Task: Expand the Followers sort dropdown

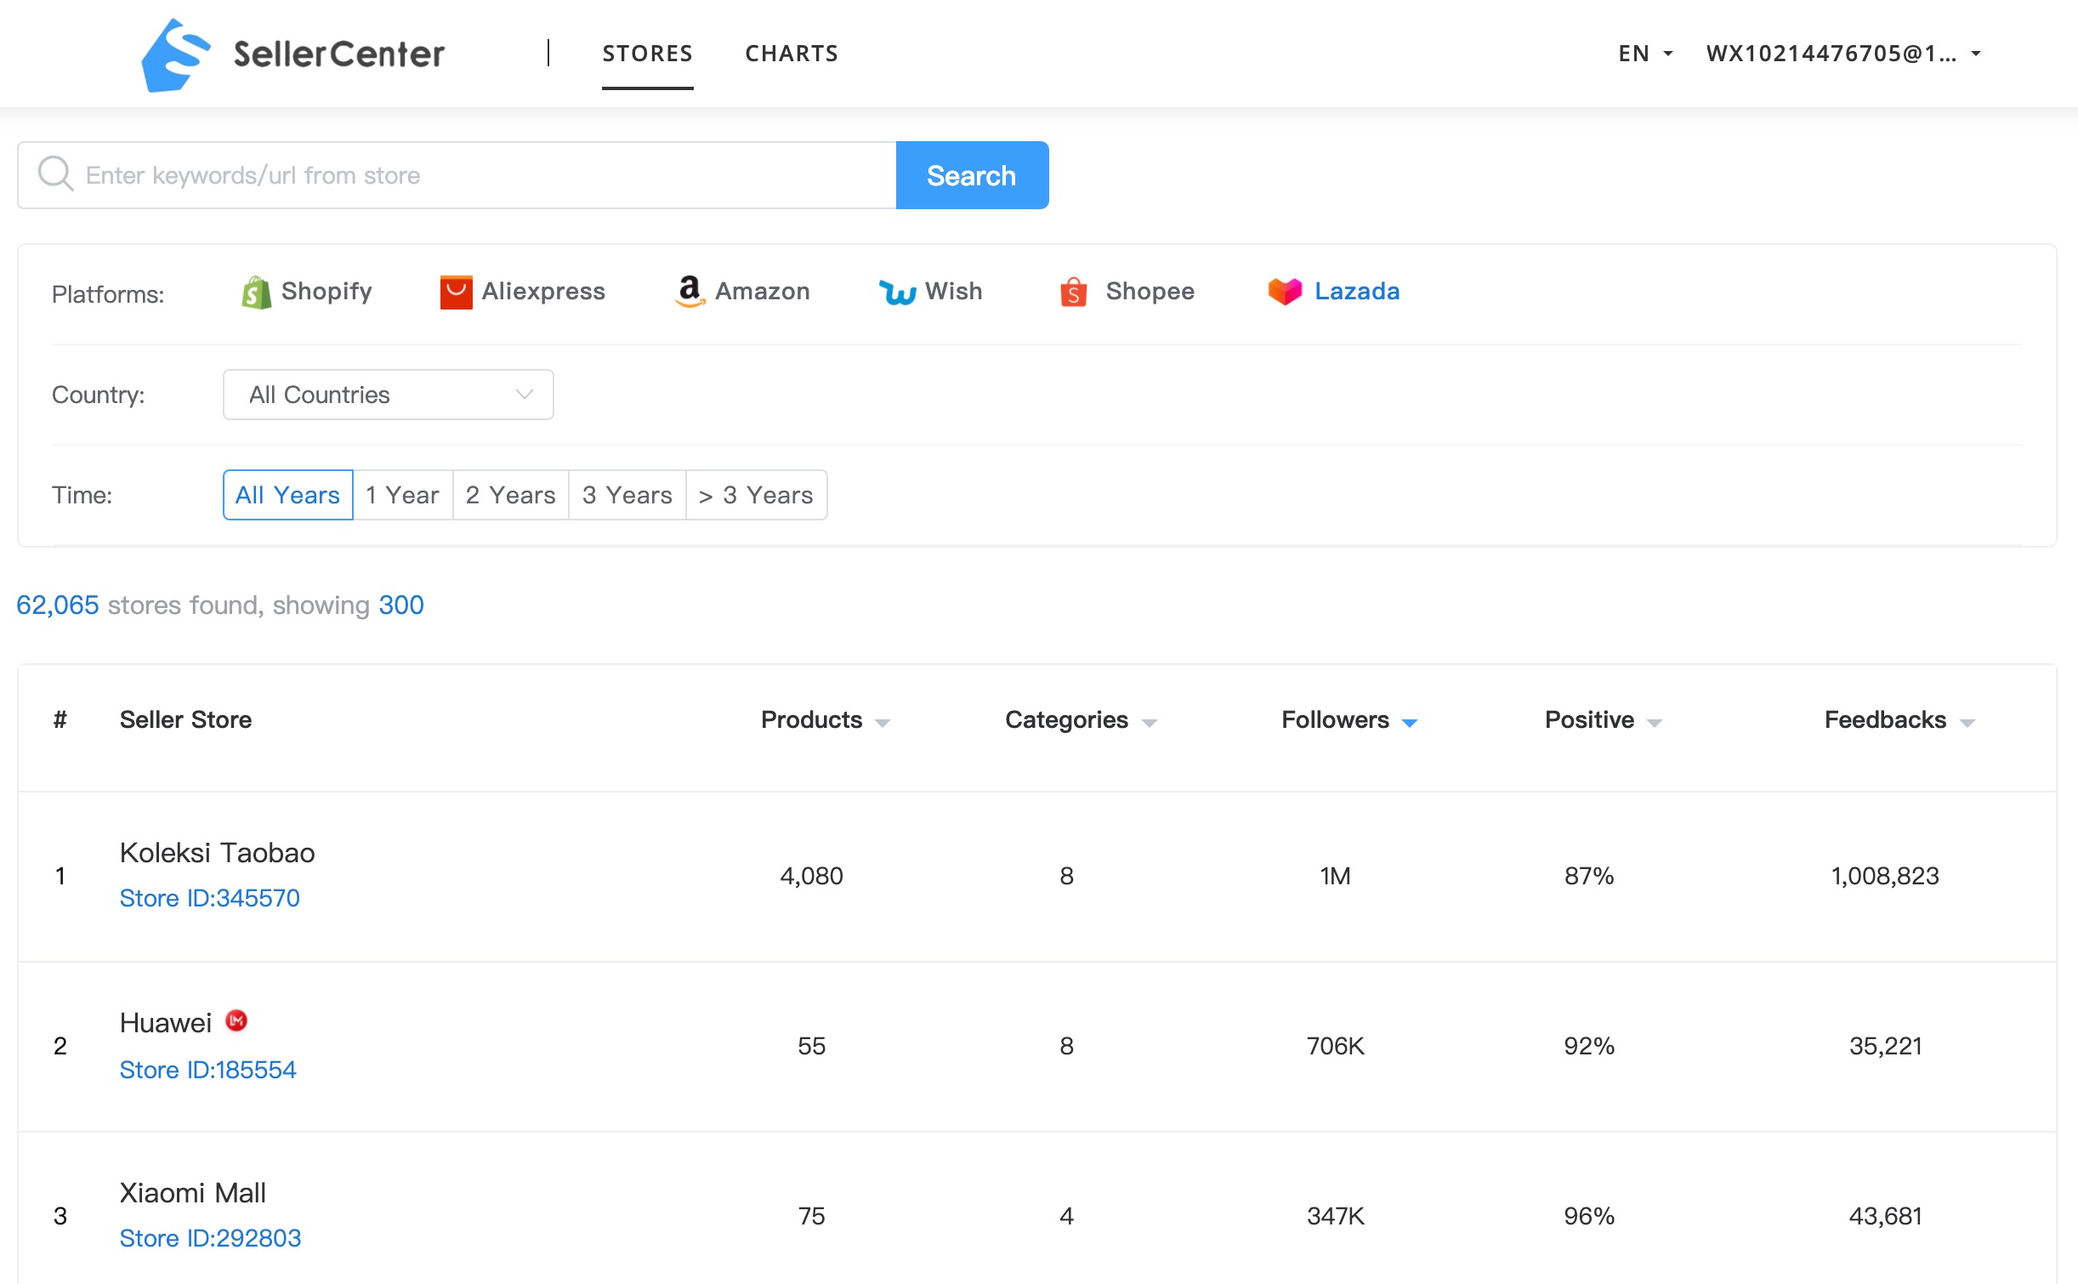Action: pyautogui.click(x=1413, y=721)
